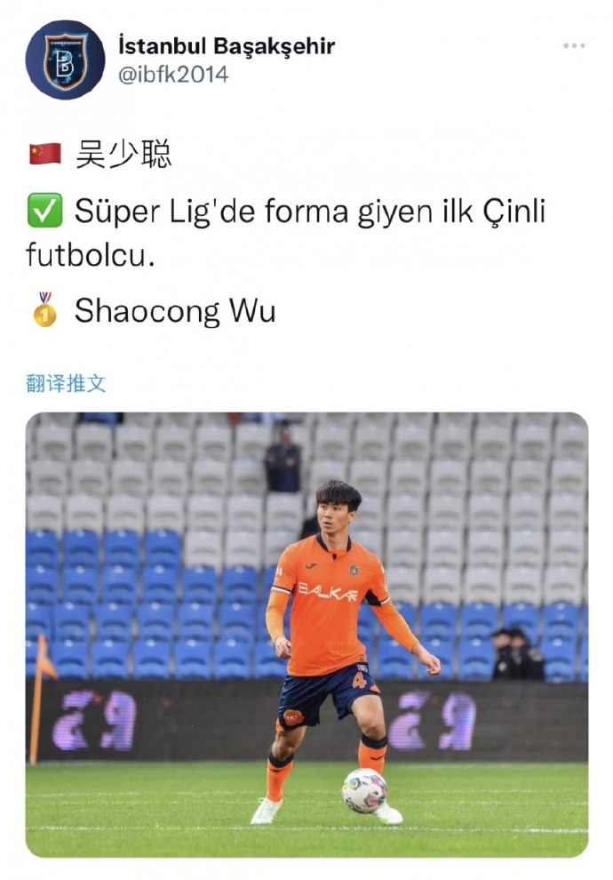Click the club crest on the orange jersey
Viewport: 613px width, 880px height.
pyautogui.click(x=354, y=570)
